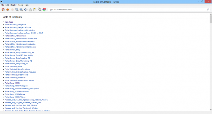Open find in text tool icon

[x=40, y=10]
